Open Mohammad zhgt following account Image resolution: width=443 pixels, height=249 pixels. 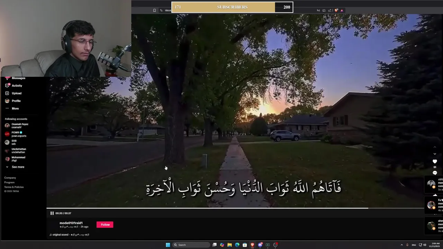15,159
